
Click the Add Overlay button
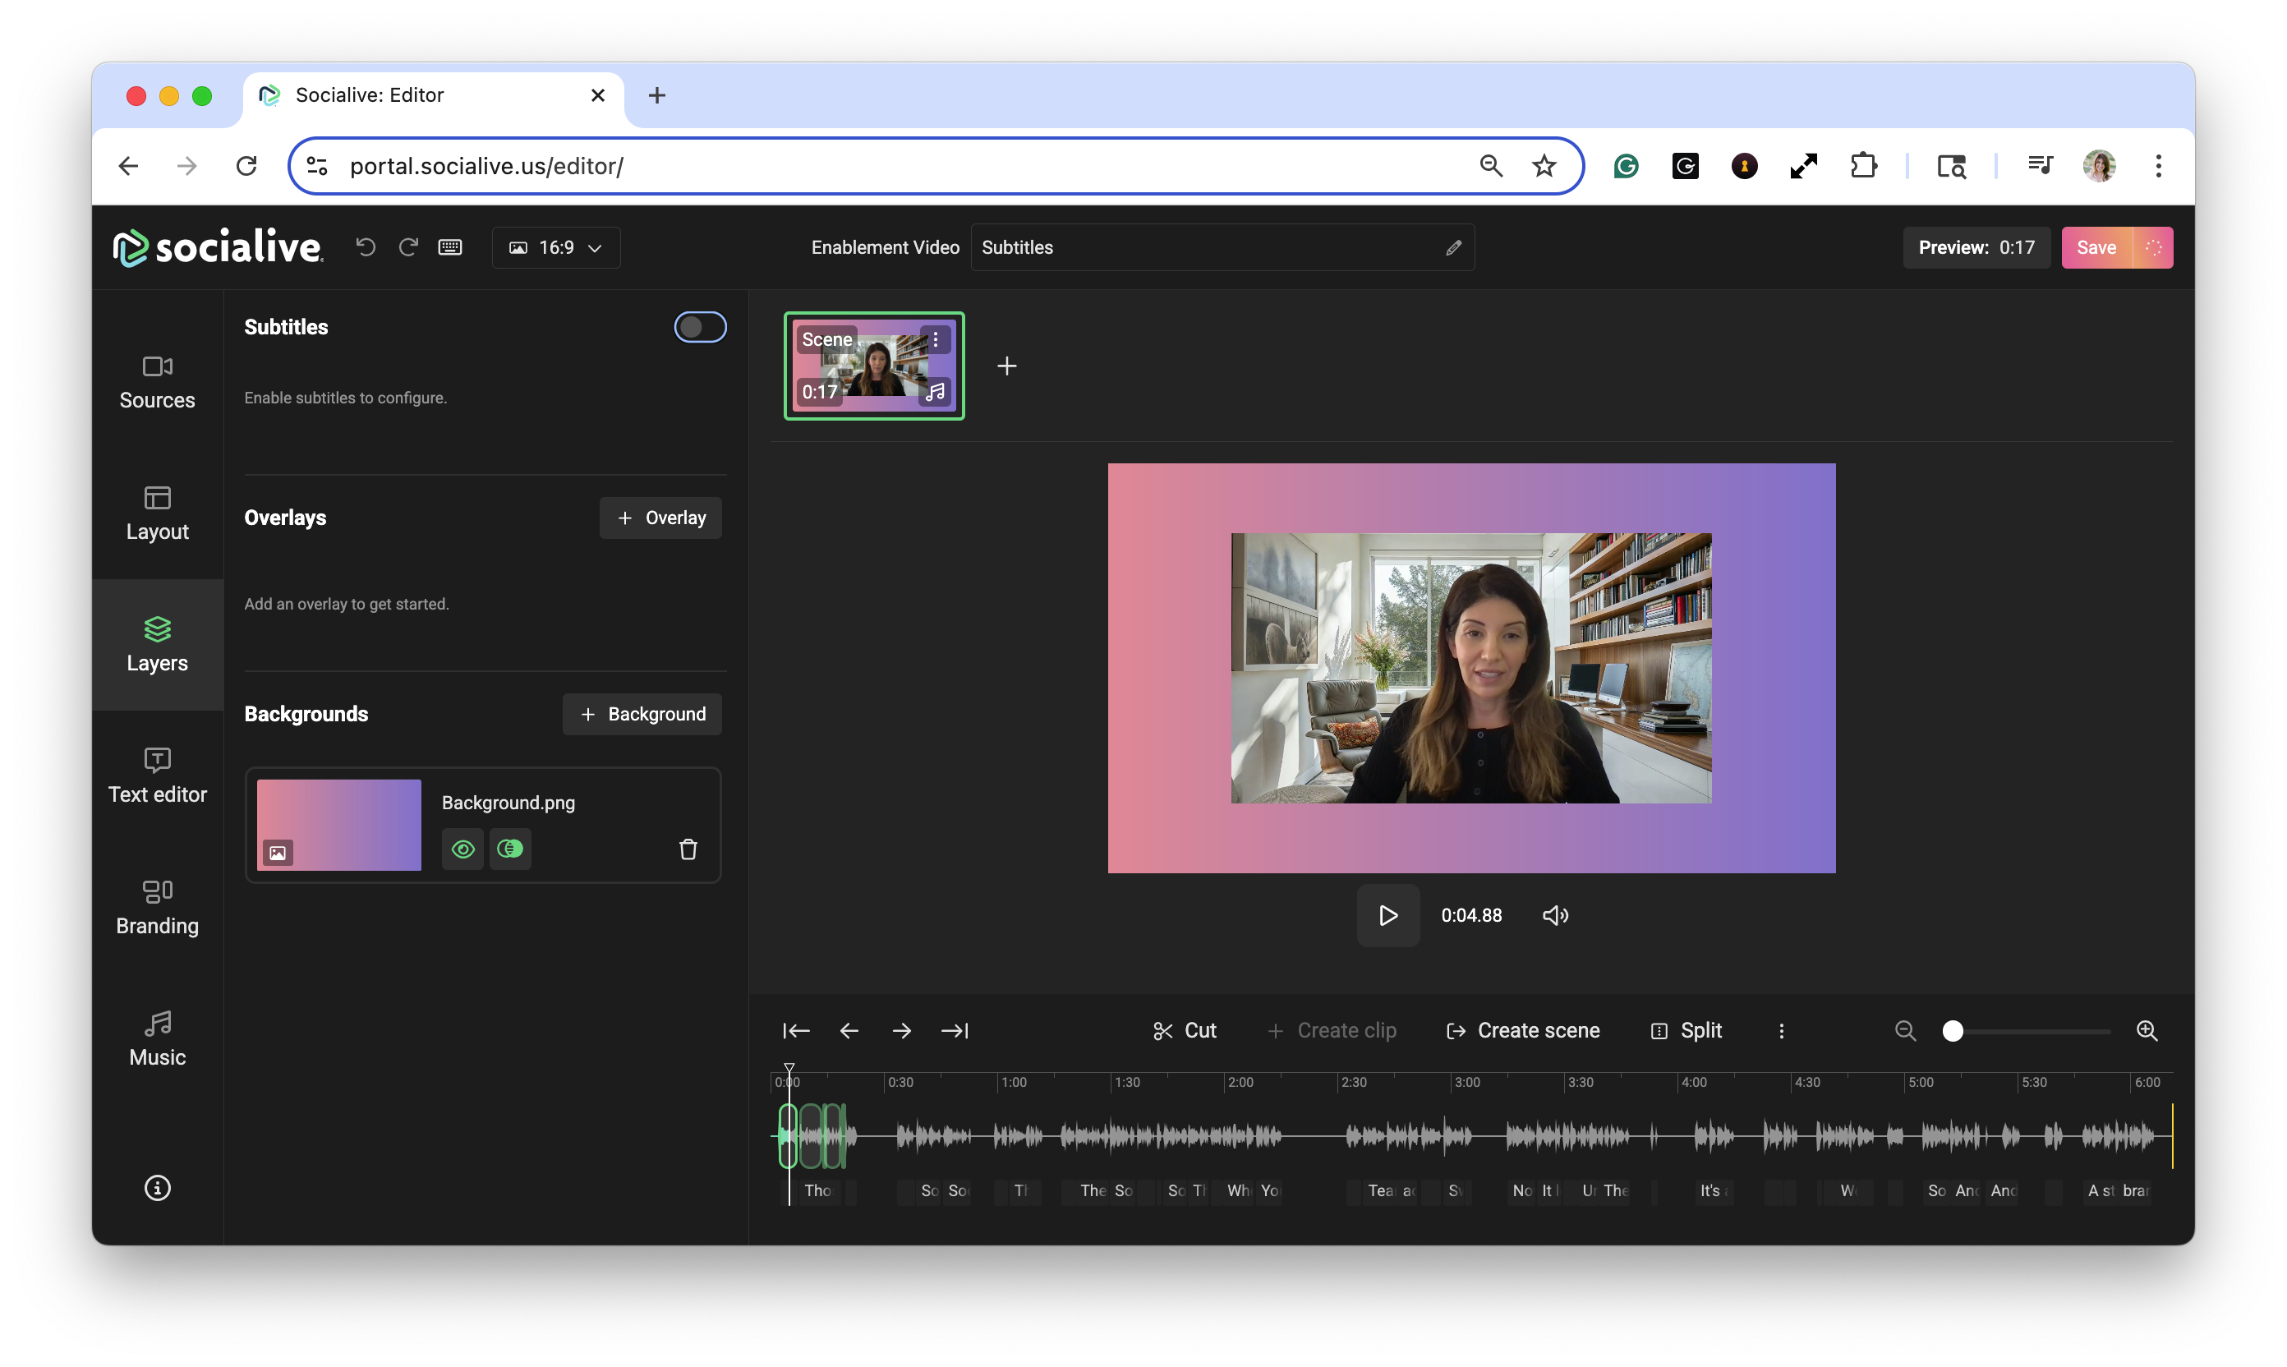(x=660, y=518)
